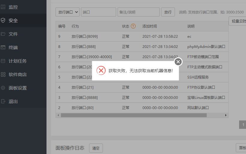
Task: Open the 软件商店 software store
Action: [x=23, y=74]
